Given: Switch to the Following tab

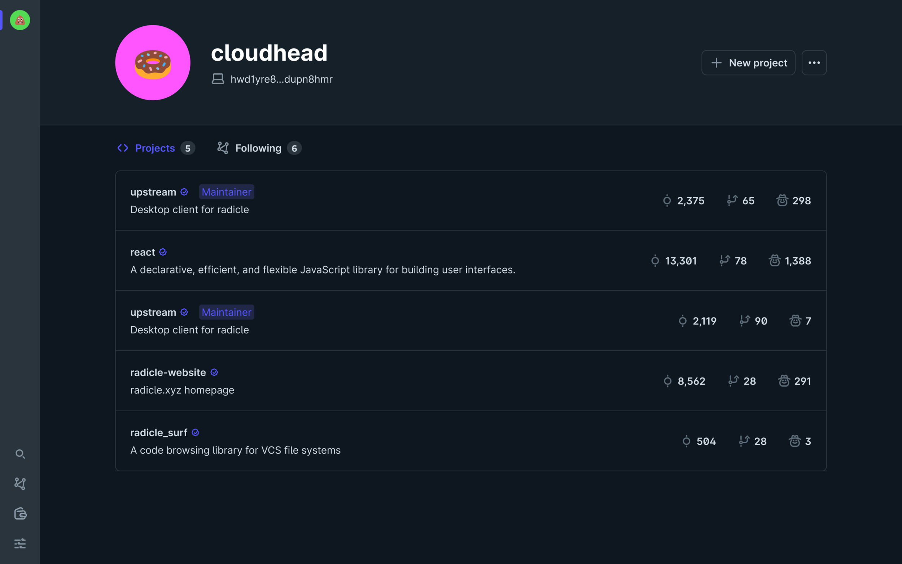Looking at the screenshot, I should 258,148.
